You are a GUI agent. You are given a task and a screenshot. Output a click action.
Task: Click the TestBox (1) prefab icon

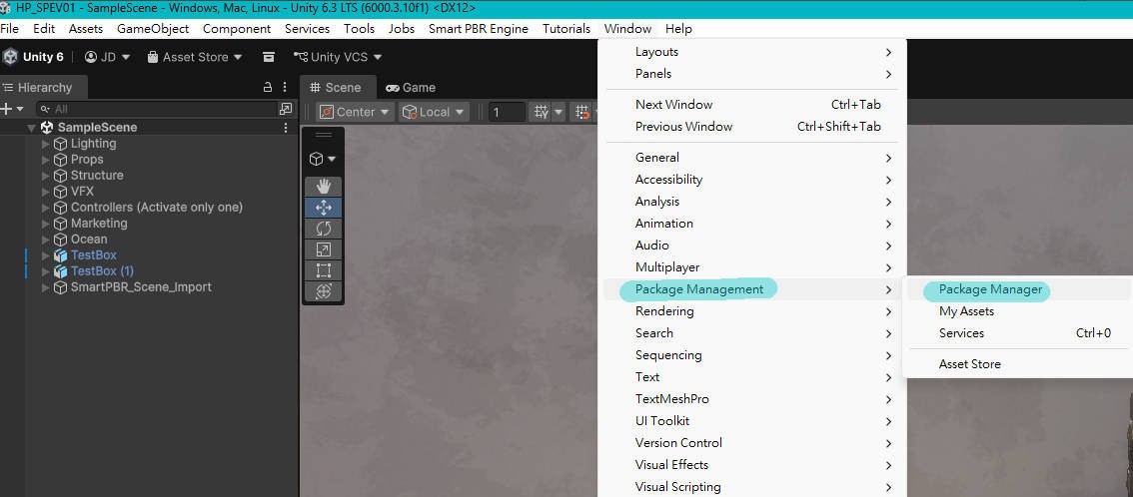[60, 271]
